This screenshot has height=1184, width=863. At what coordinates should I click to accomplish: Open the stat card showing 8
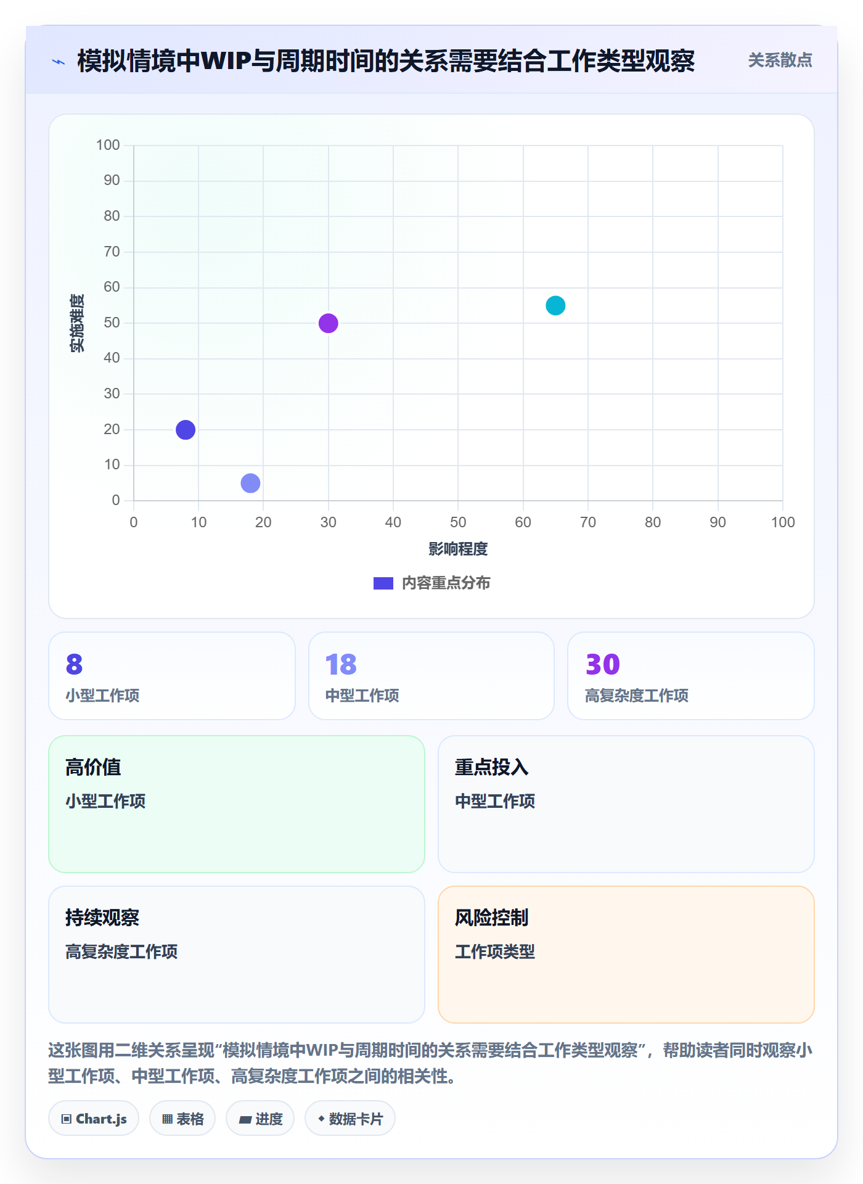(172, 676)
